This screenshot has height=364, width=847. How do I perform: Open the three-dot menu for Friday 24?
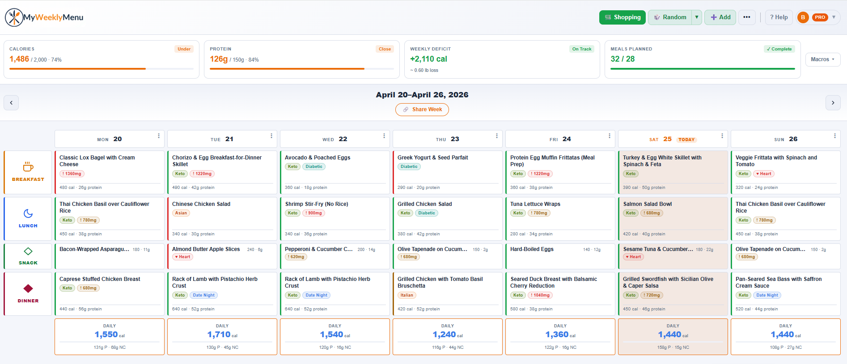click(610, 136)
